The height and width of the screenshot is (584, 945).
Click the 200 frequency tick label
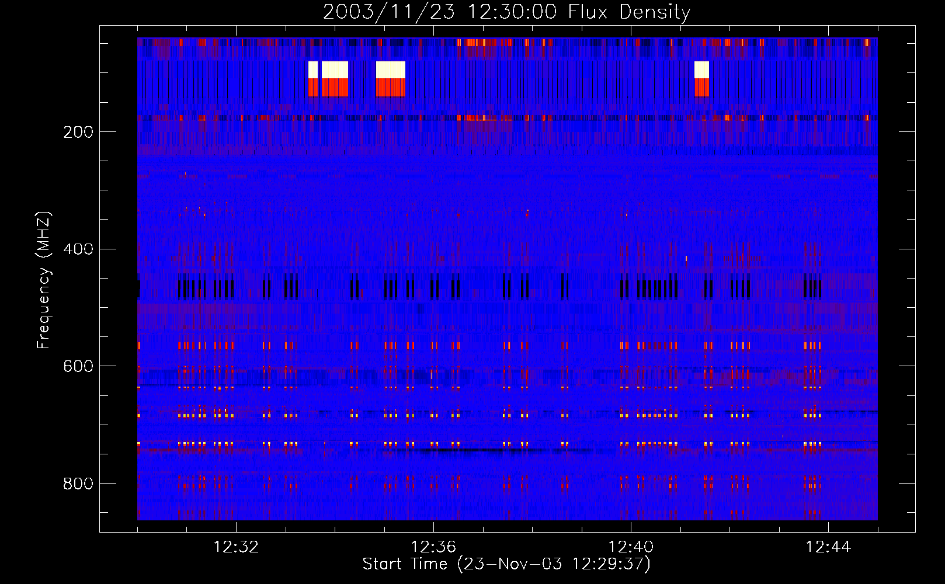[78, 132]
